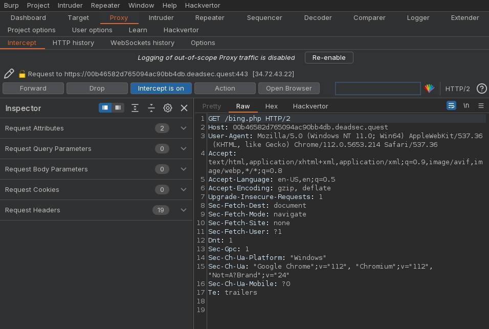Open the Window menu
489x329 pixels.
pyautogui.click(x=141, y=6)
